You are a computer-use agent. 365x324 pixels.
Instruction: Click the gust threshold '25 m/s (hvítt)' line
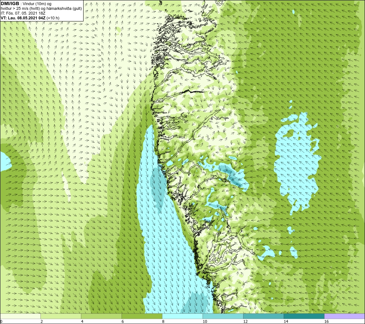[x=41, y=9]
